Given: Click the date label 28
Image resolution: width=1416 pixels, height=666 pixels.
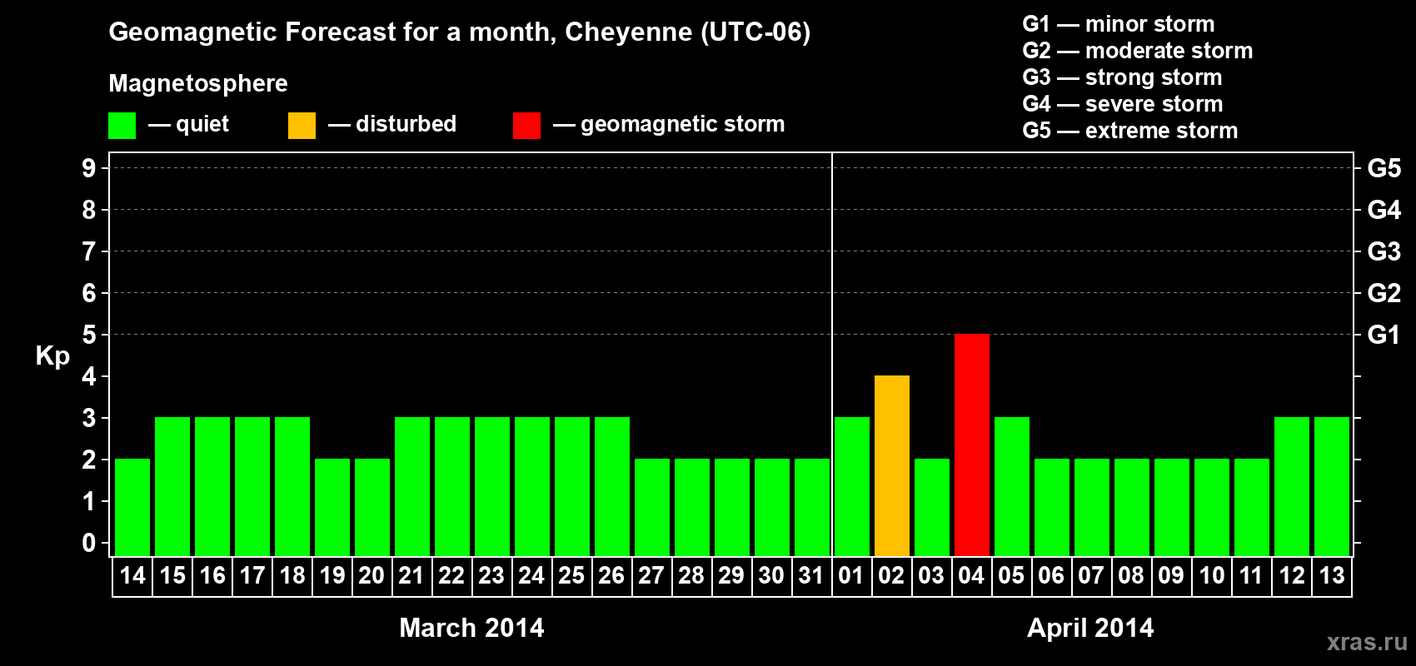Looking at the screenshot, I should point(691,575).
